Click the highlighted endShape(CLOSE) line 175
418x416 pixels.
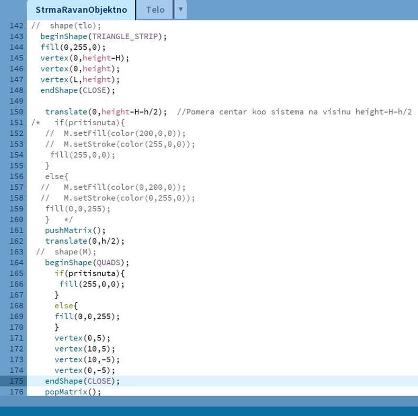(x=82, y=381)
